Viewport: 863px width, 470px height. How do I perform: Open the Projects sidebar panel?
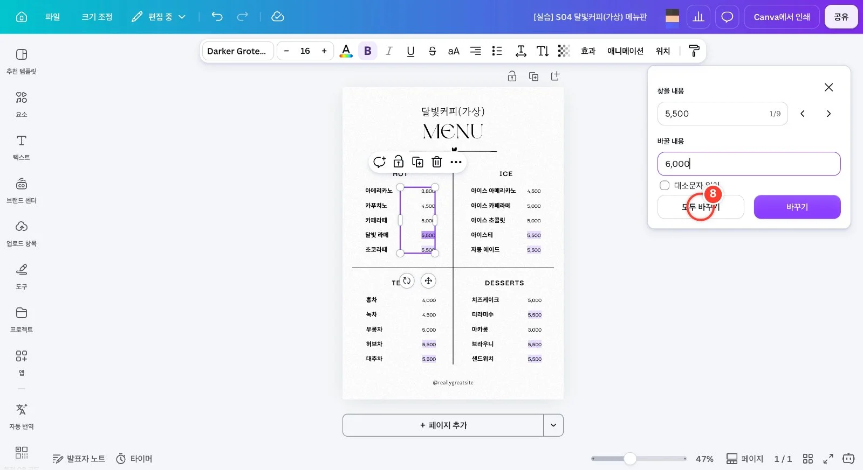[22, 320]
